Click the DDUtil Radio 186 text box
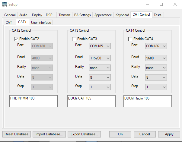Screen dimensions: 182x142 pyautogui.click(x=147, y=101)
